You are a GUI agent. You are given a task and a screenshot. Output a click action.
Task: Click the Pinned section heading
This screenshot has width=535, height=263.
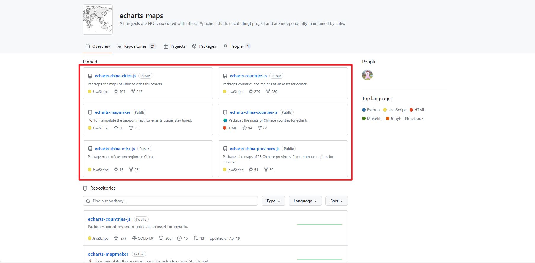tap(90, 62)
